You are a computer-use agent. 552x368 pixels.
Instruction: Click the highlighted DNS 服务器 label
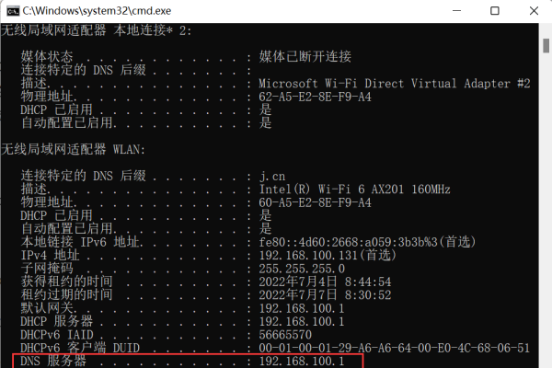57,362
